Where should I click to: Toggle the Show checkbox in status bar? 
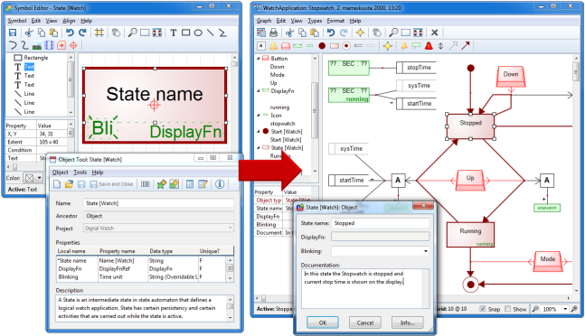[x=508, y=309]
